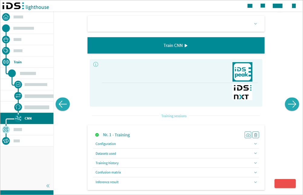Select the tag/label step in the sidebar

[6, 50]
